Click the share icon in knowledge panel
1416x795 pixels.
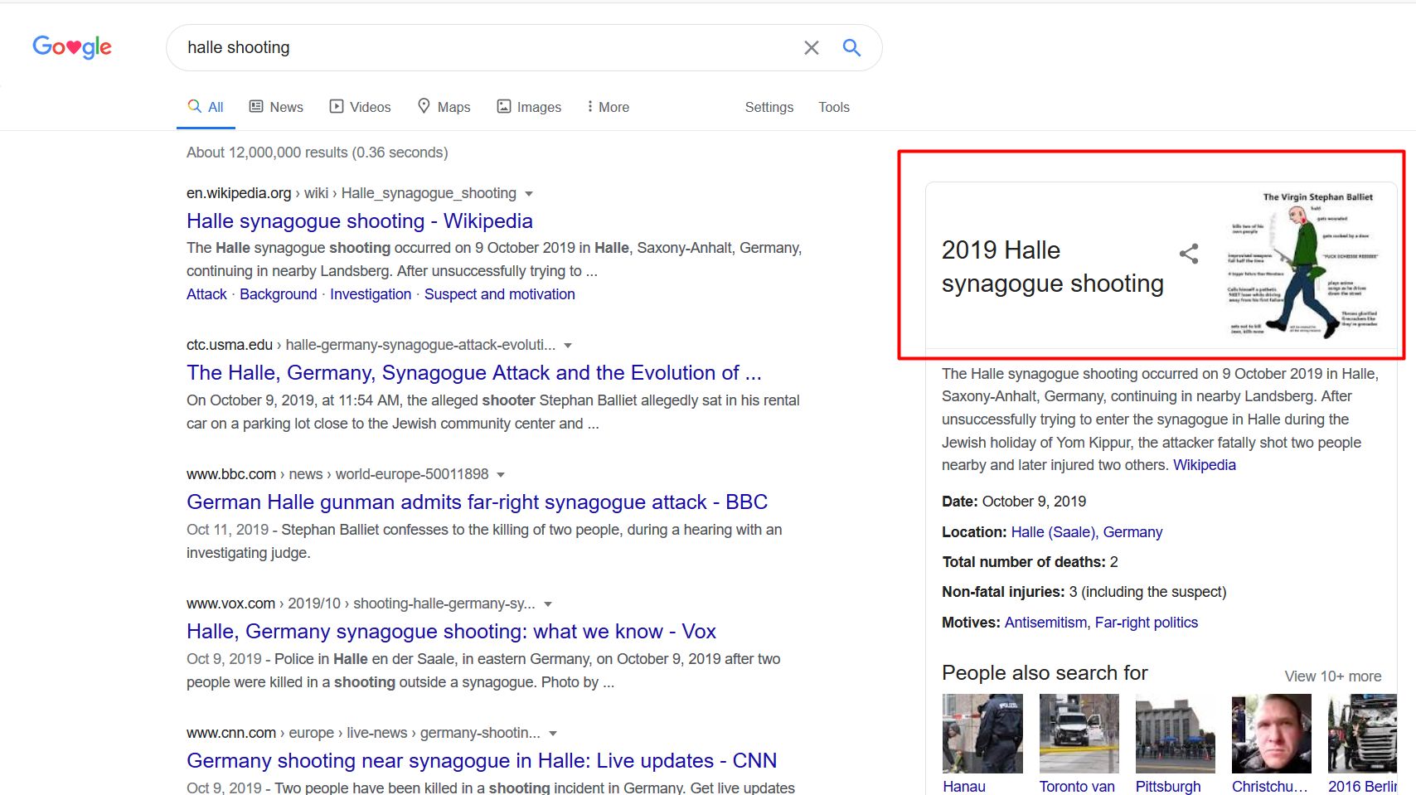(x=1190, y=255)
